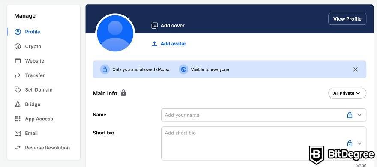This screenshot has width=377, height=167.
Task: Toggle the Name field privacy lock
Action: [x=350, y=115]
